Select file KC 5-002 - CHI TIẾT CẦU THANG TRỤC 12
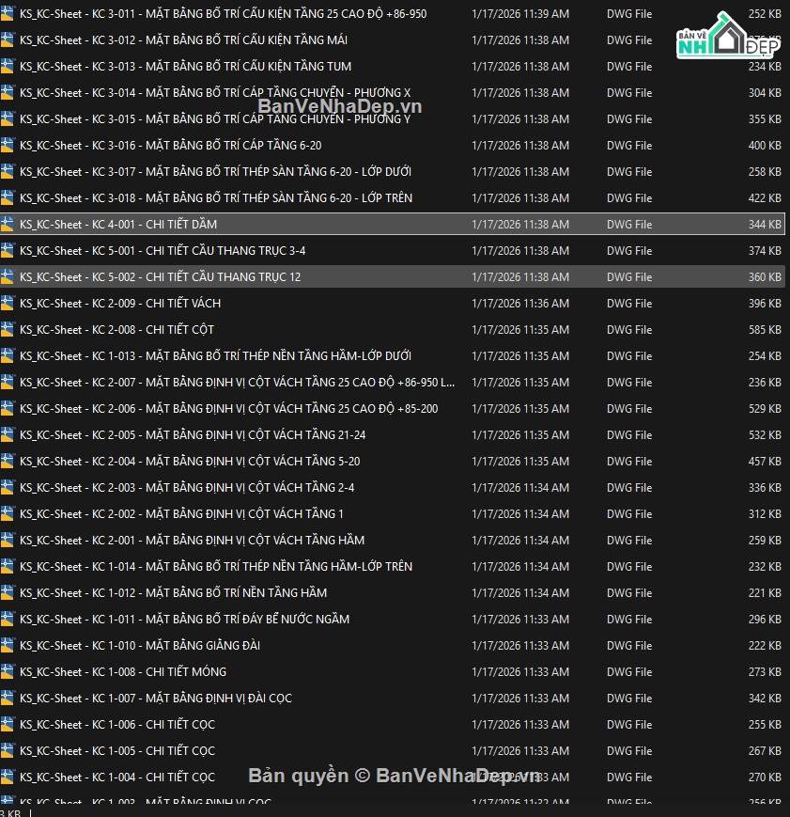This screenshot has height=817, width=790. point(160,276)
